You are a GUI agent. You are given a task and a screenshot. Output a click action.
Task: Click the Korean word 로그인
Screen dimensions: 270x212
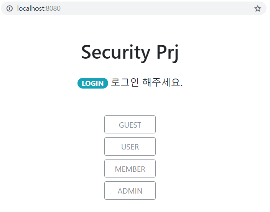[125, 82]
